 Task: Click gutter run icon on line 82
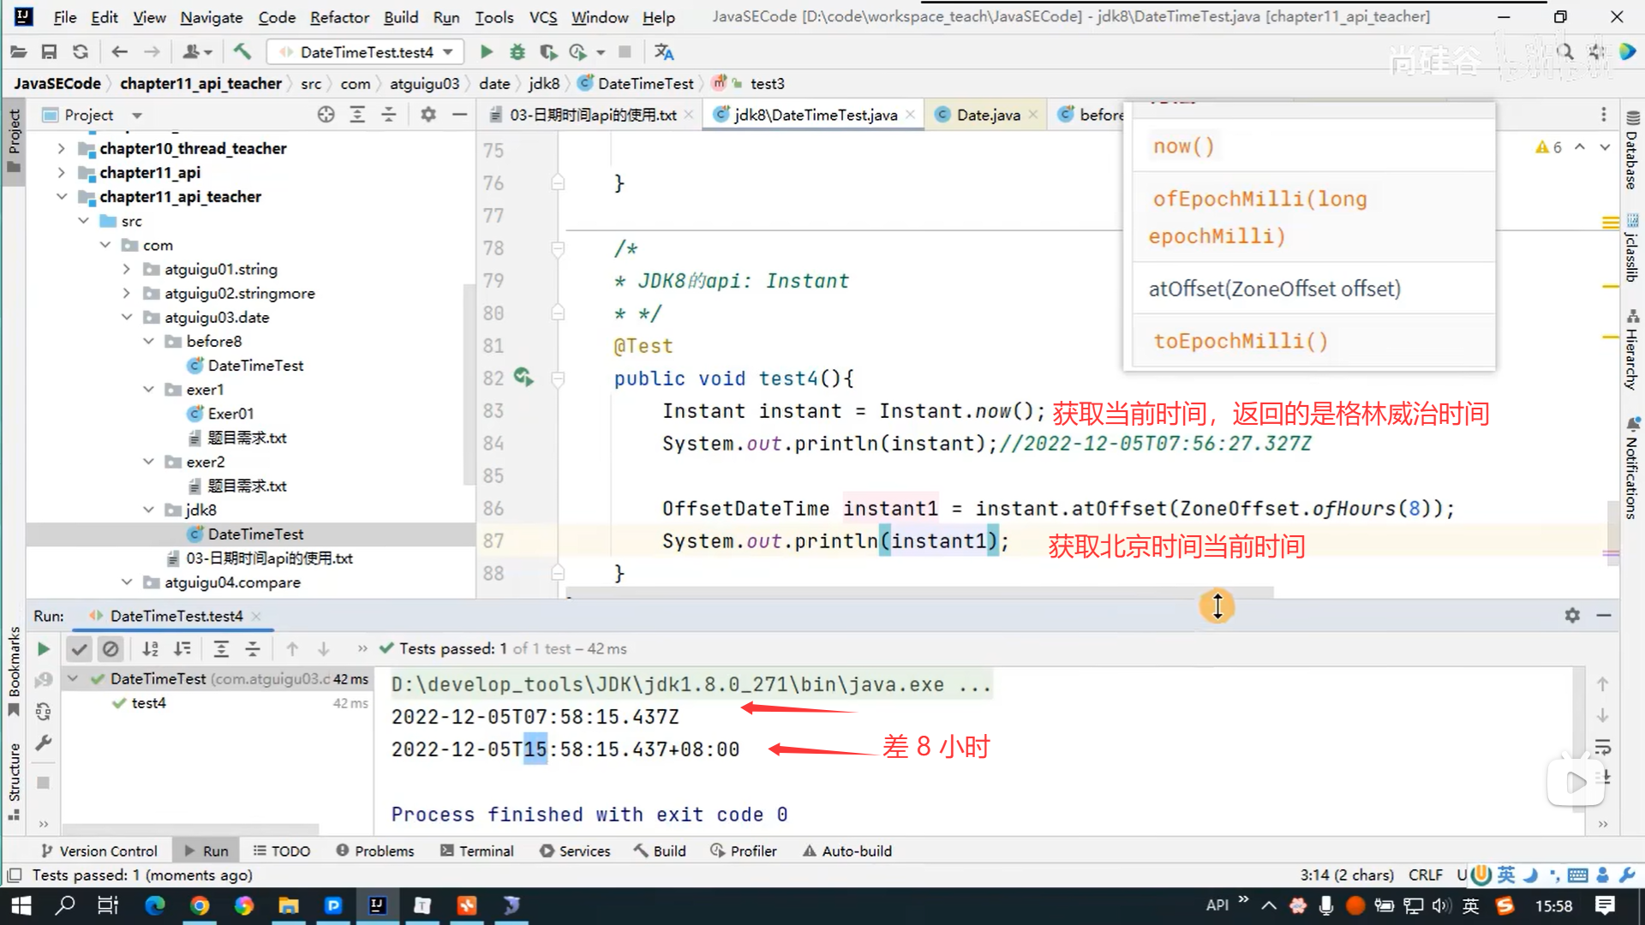523,377
